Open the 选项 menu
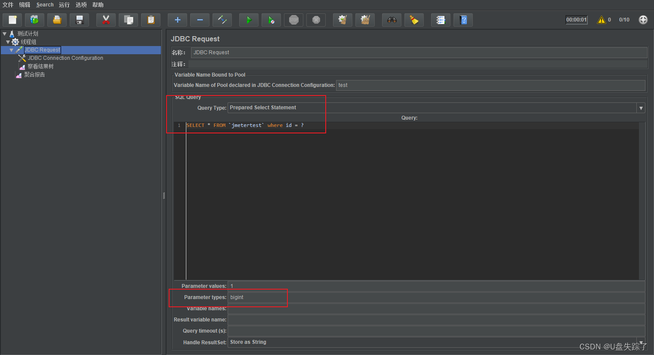654x355 pixels. pos(81,5)
